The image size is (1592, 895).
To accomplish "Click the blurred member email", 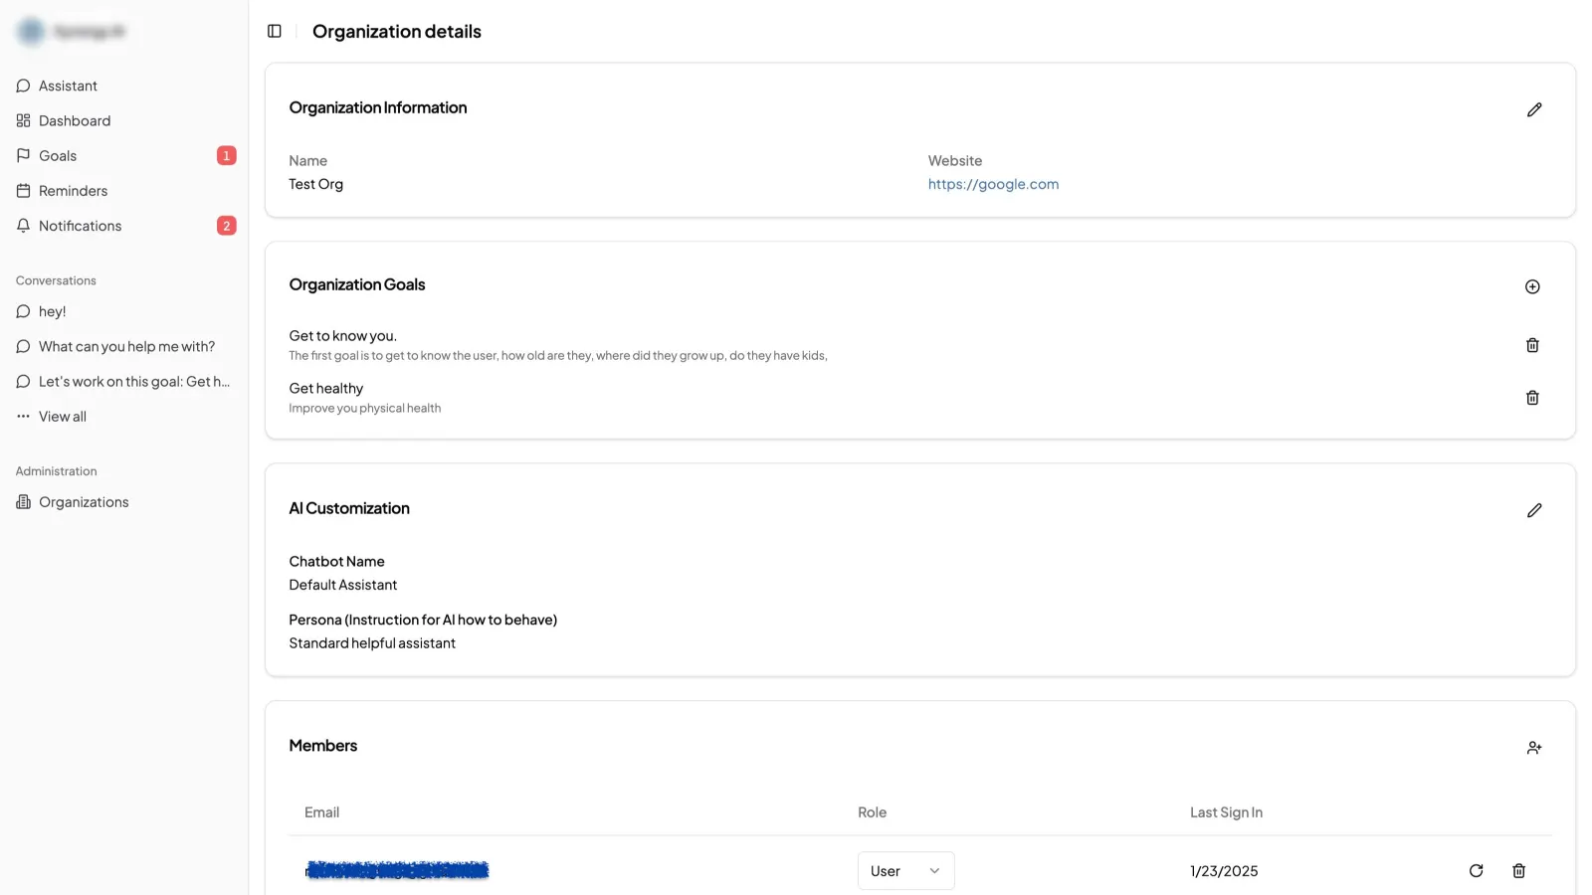I will tap(397, 870).
